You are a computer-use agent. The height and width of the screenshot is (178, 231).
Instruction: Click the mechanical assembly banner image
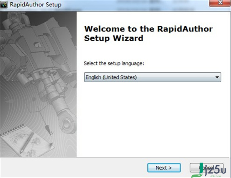38,84
